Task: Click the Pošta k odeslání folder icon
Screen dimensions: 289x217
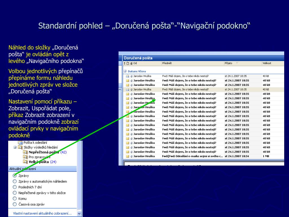Action: (x=20, y=143)
